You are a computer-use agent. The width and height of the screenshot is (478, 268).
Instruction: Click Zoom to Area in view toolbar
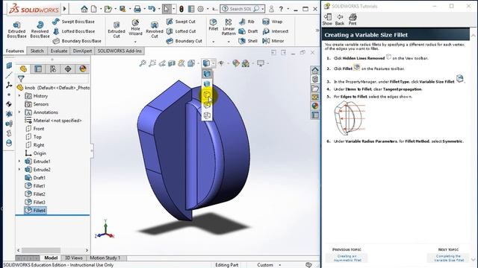(152, 63)
